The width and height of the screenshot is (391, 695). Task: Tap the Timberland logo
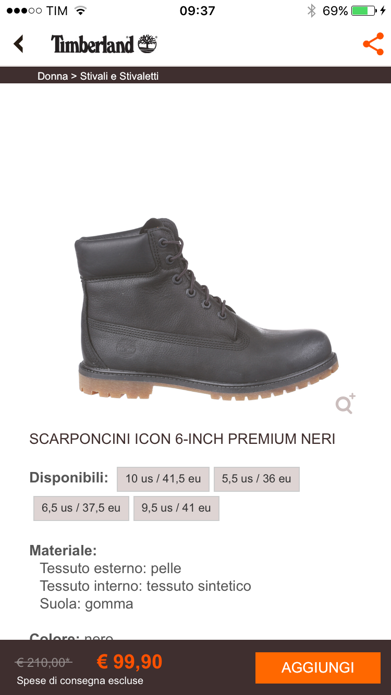point(104,44)
